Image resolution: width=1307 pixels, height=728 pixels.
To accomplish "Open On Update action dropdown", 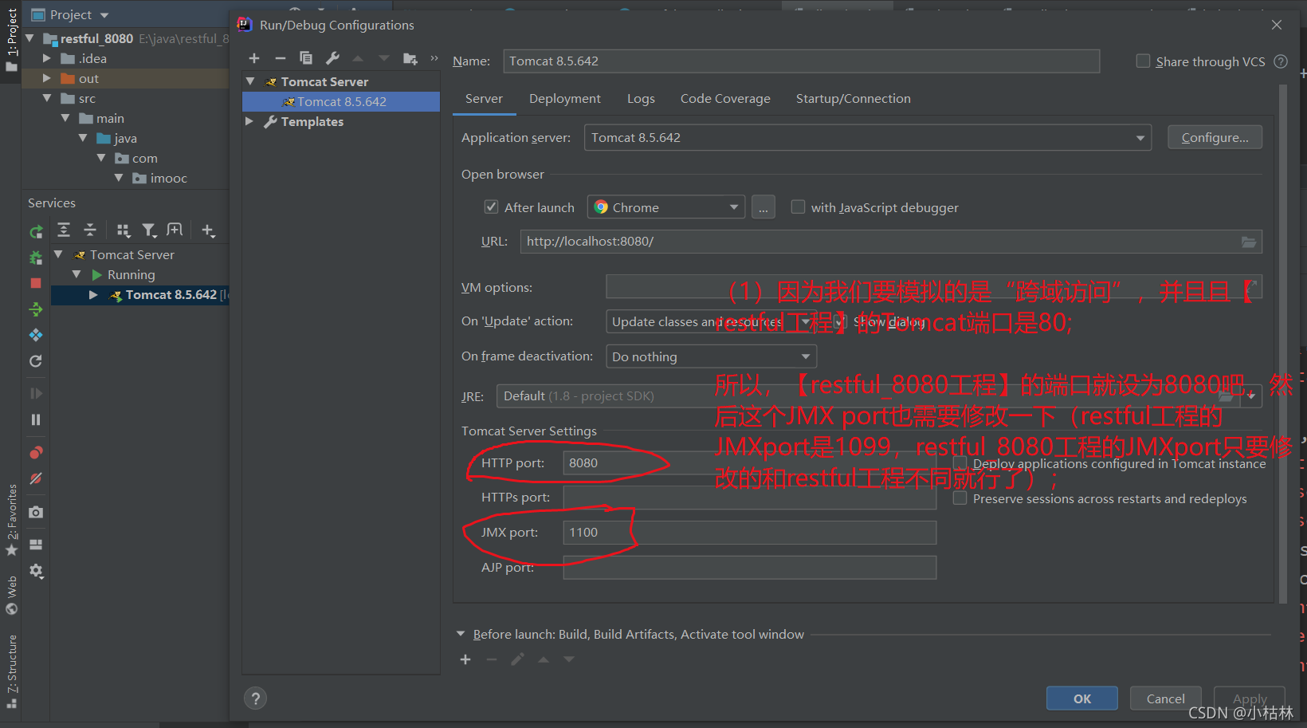I will (x=711, y=321).
